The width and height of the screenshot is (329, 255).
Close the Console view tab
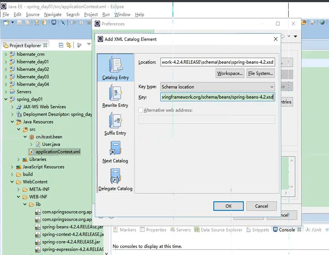[299, 230]
